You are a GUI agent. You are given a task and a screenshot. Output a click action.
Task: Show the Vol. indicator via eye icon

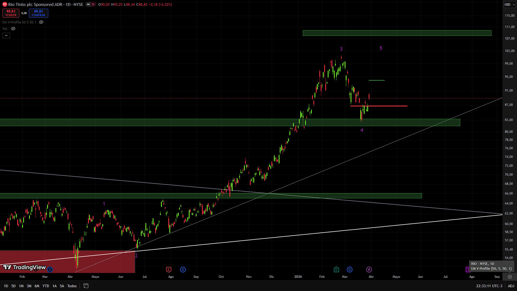click(13, 29)
